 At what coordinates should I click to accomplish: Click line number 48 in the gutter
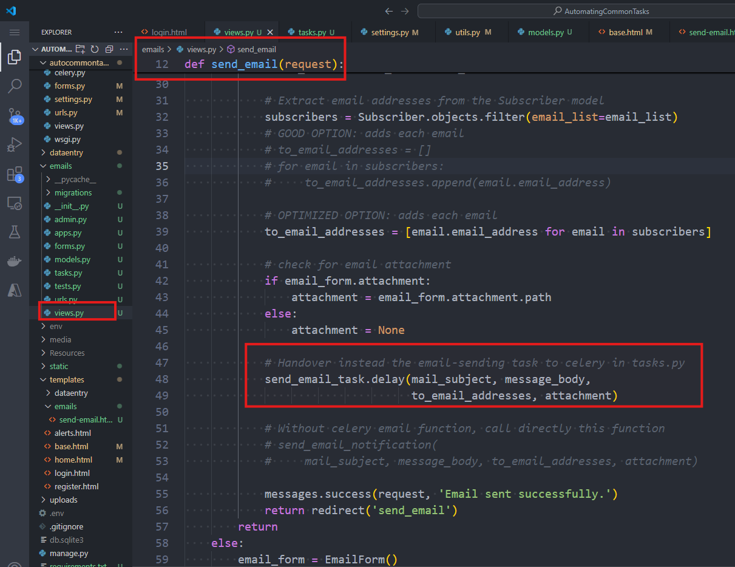(162, 379)
